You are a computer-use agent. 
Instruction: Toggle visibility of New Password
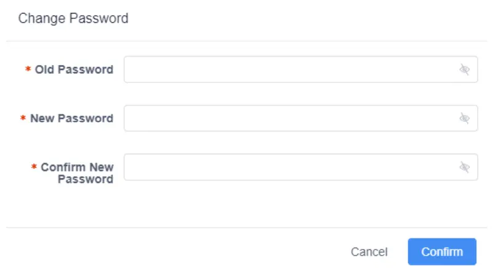(464, 118)
